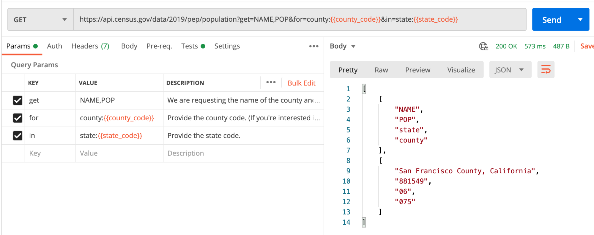Switch to Visualize response view

pyautogui.click(x=461, y=70)
